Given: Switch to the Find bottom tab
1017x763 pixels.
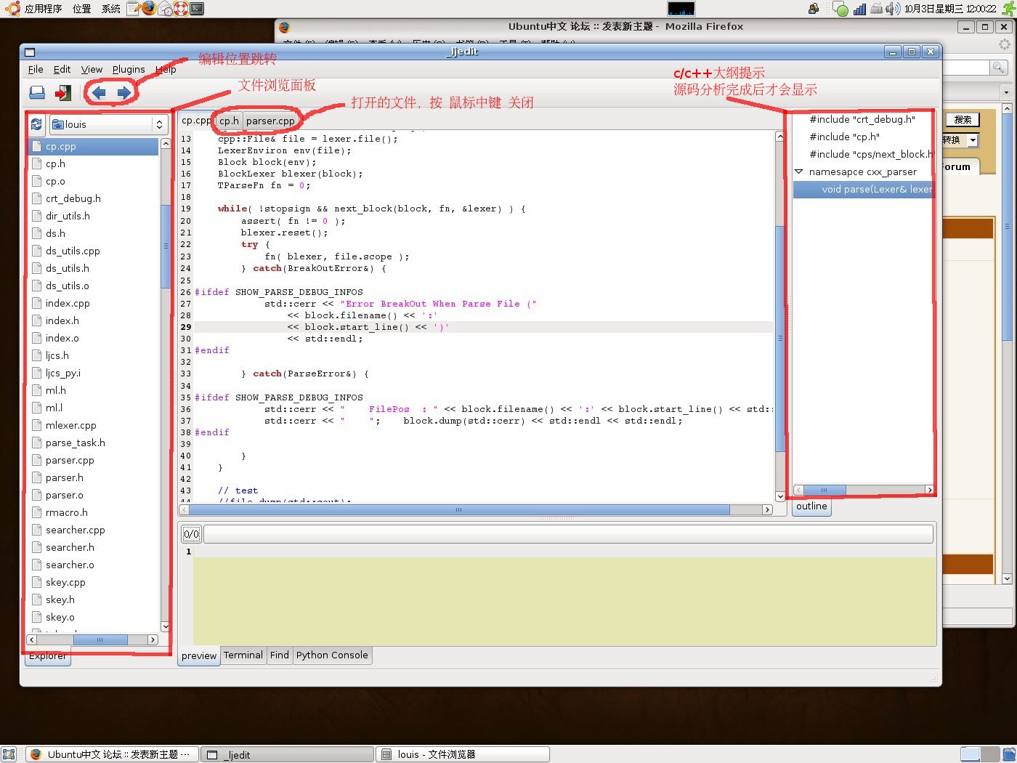Looking at the screenshot, I should pos(280,655).
